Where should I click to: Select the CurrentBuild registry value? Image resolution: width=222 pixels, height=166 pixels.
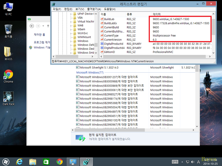coord(111,27)
